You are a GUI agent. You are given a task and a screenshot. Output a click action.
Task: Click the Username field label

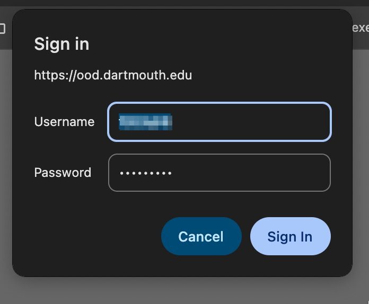pos(64,122)
